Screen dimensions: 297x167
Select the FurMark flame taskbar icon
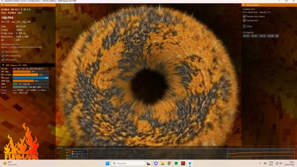tap(183, 164)
